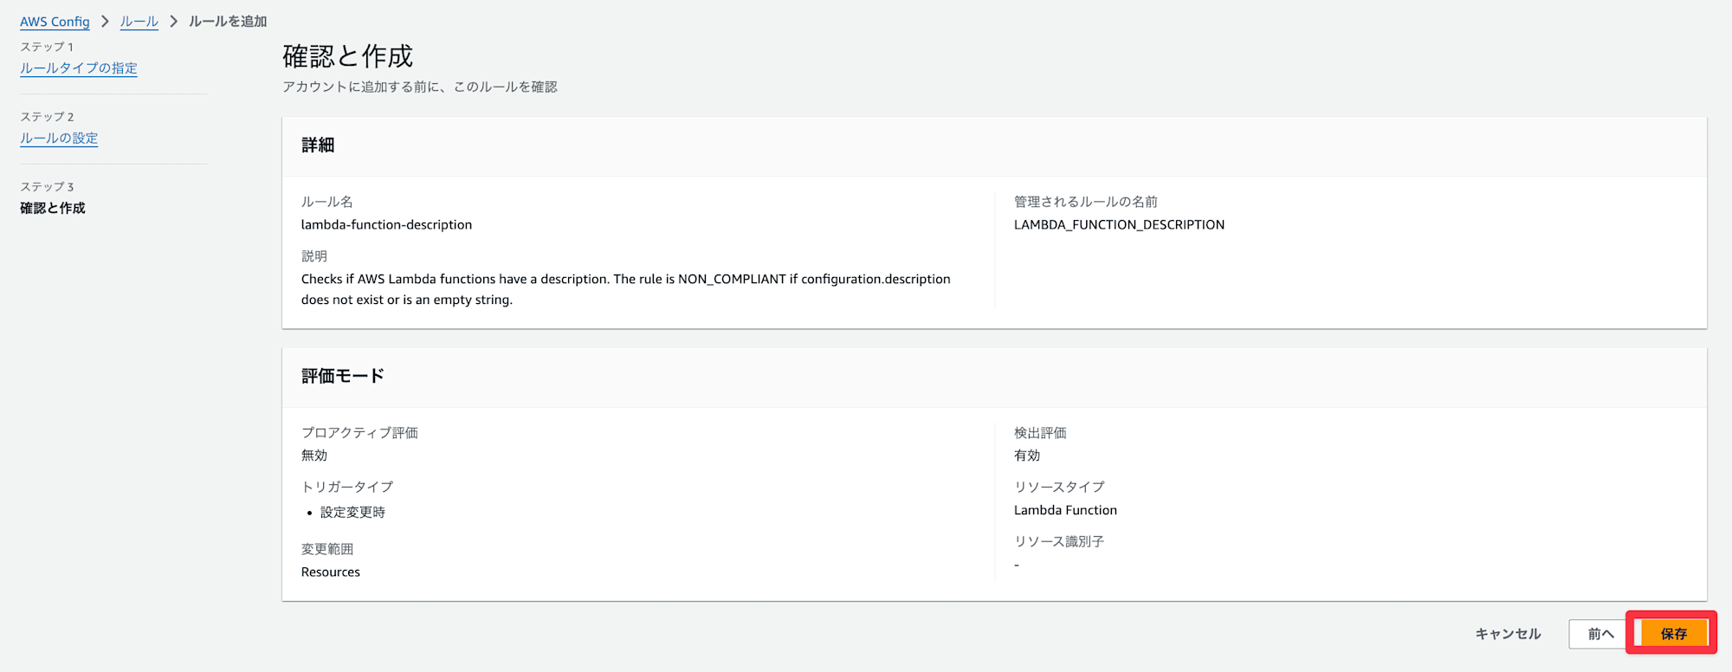Image resolution: width=1732 pixels, height=672 pixels.
Task: Click the 確認と作成 page heading
Action: point(347,56)
